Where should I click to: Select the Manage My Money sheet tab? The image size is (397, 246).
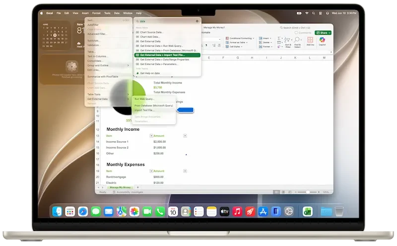(x=120, y=187)
